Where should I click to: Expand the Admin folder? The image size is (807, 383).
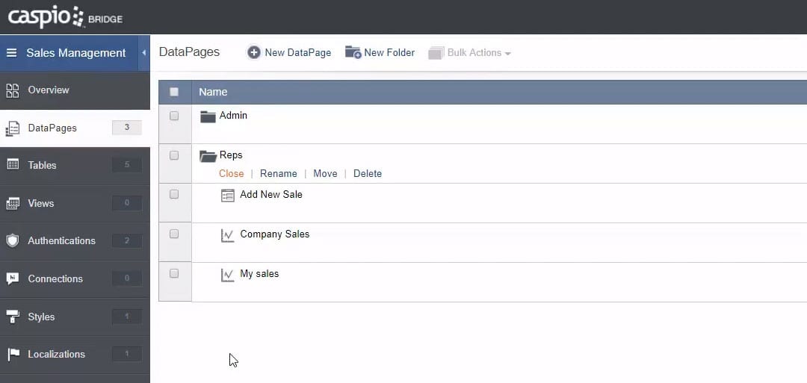[232, 116]
